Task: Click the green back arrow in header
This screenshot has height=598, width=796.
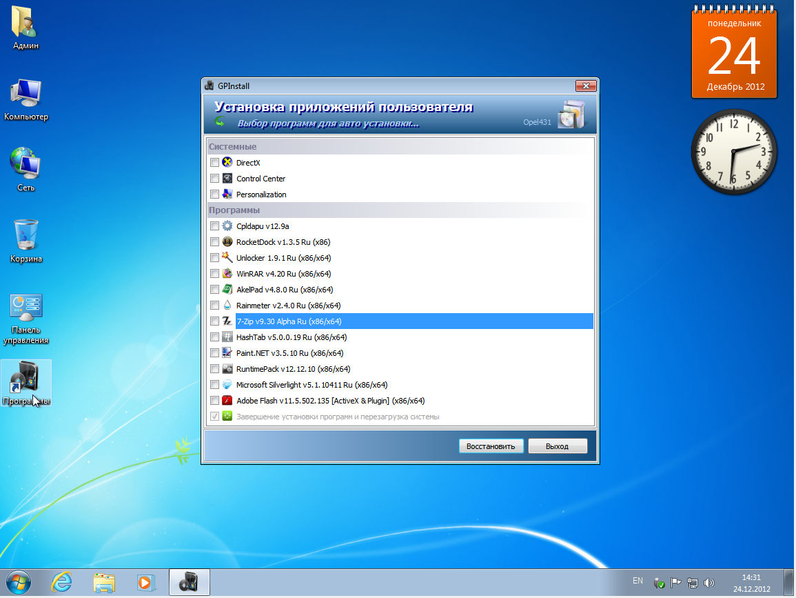Action: point(220,122)
